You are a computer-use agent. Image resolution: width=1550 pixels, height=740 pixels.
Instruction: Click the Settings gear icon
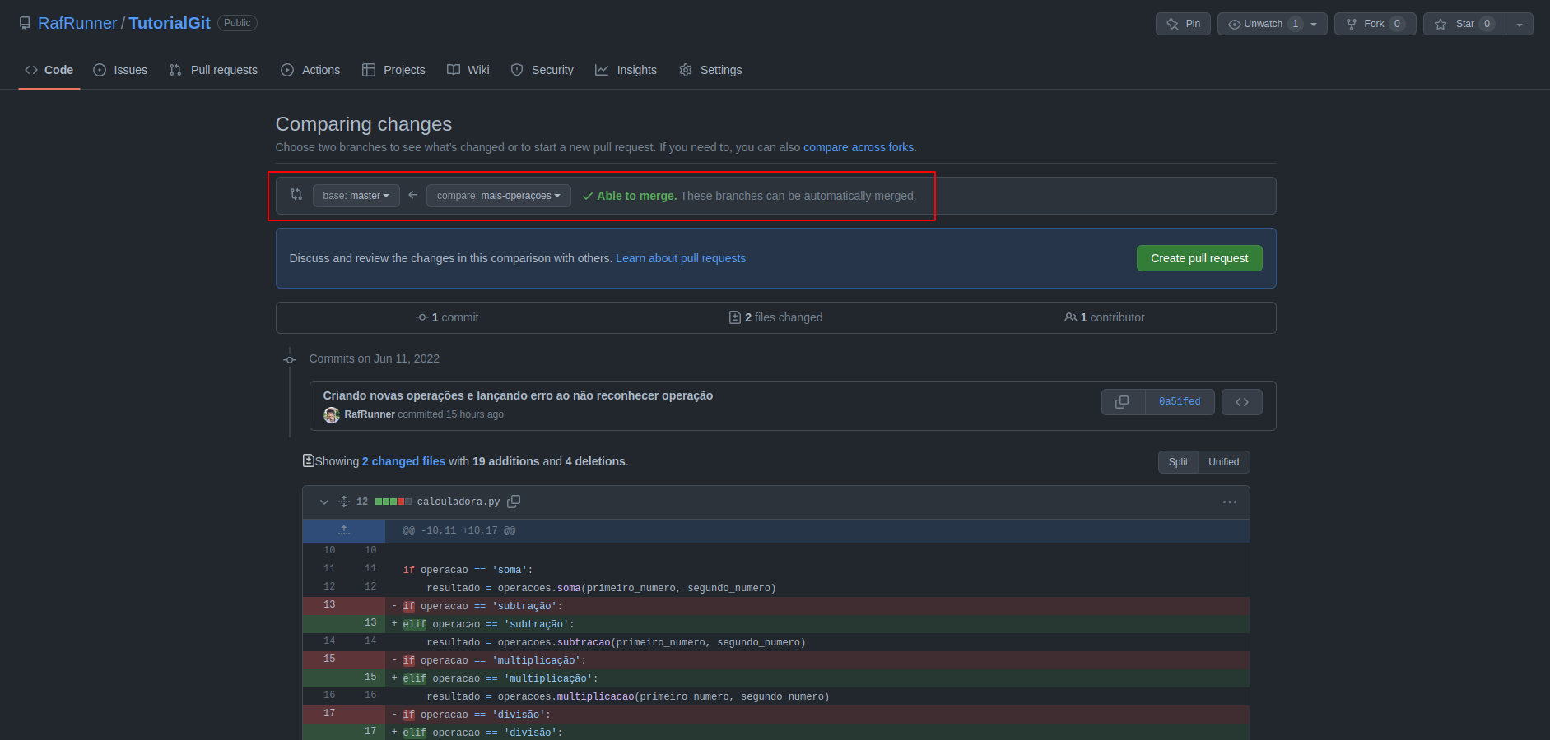tap(686, 70)
